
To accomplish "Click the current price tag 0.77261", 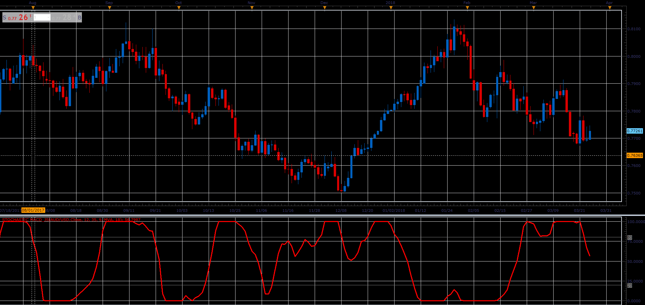I will click(635, 131).
